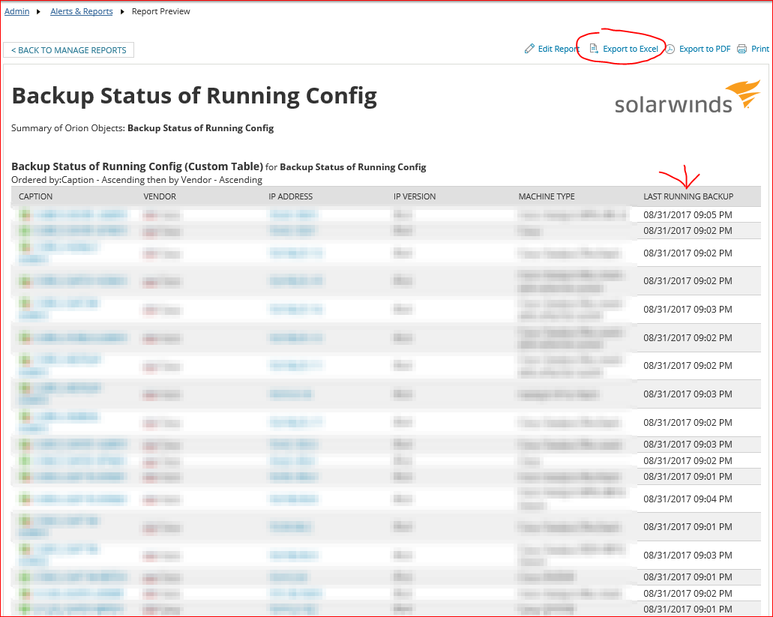This screenshot has width=773, height=617.
Task: Expand the breadcrumb arrow after Admin
Action: 38,12
